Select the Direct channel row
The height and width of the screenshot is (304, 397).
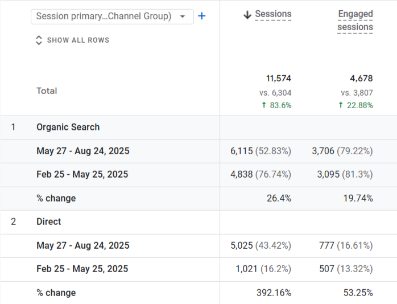(x=49, y=222)
